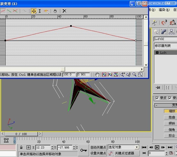
Task: Click the Set Keys large key icon
Action: tap(83, 150)
